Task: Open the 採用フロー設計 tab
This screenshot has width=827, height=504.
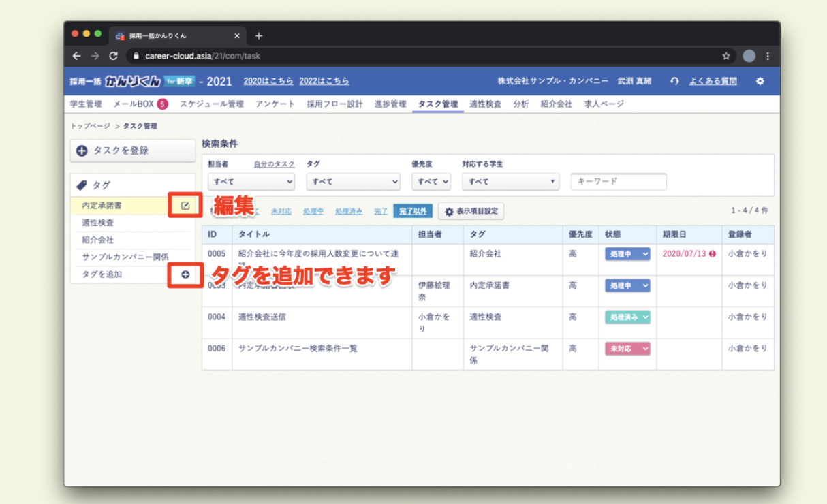Action: click(334, 104)
